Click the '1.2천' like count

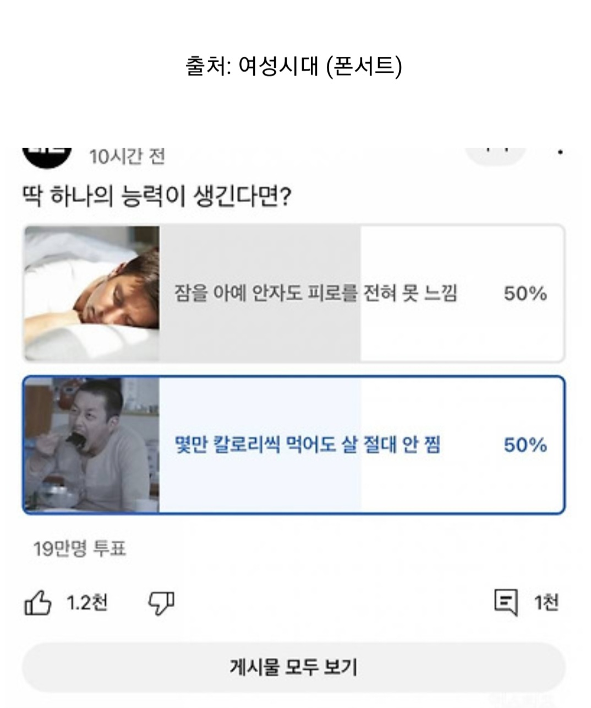(x=87, y=603)
